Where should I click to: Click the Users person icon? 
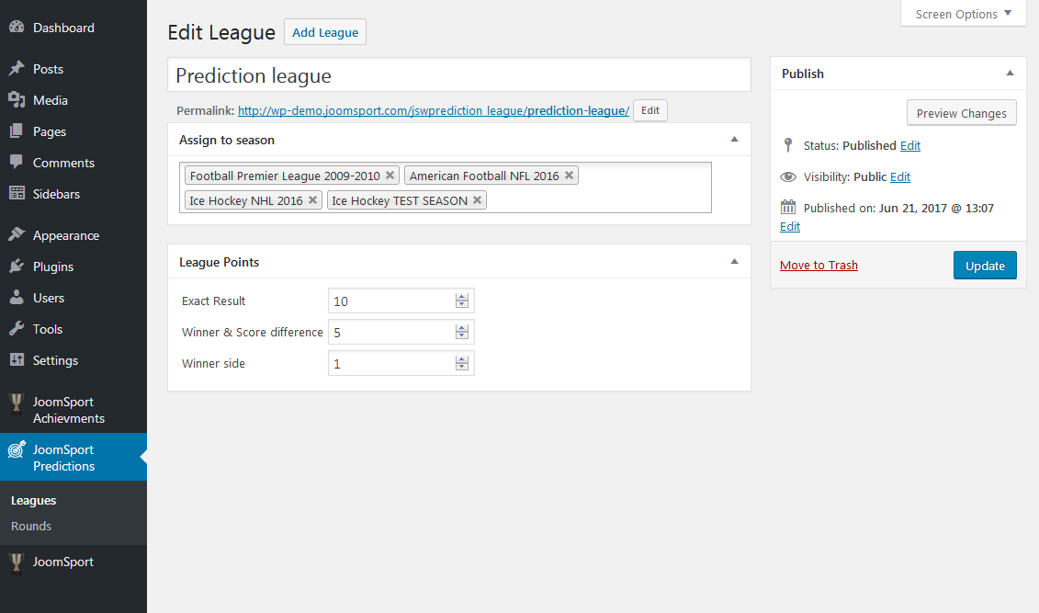[x=17, y=297]
